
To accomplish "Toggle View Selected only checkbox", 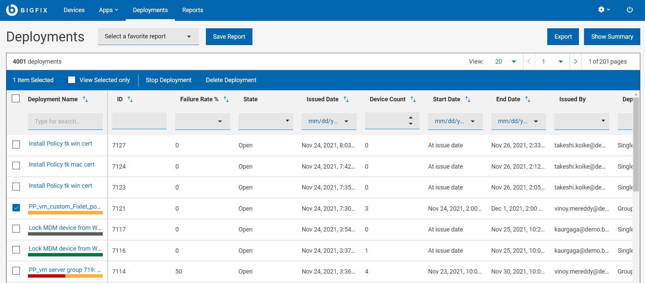I will (x=71, y=80).
